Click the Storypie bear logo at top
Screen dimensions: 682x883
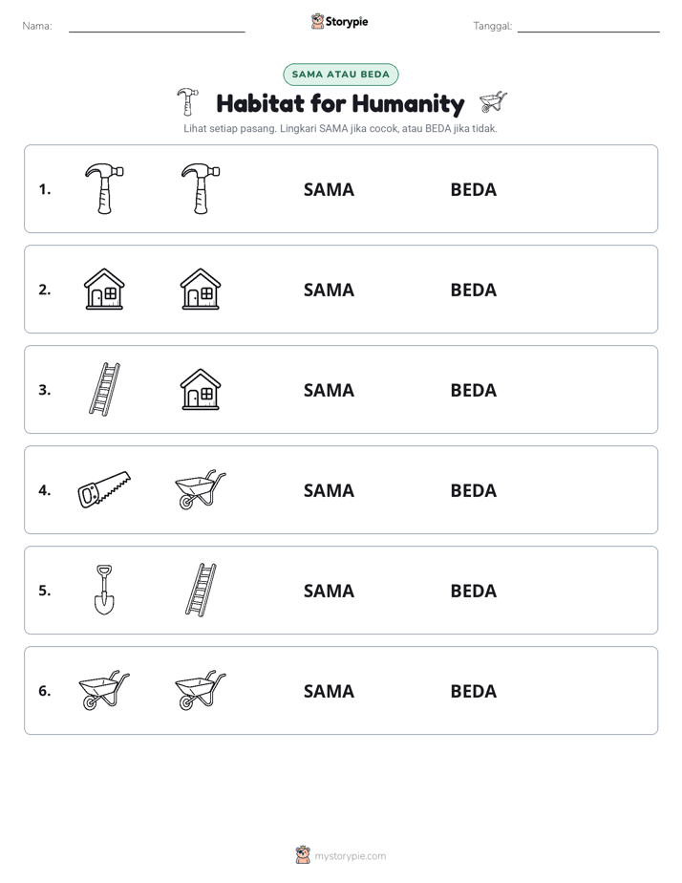tap(317, 21)
